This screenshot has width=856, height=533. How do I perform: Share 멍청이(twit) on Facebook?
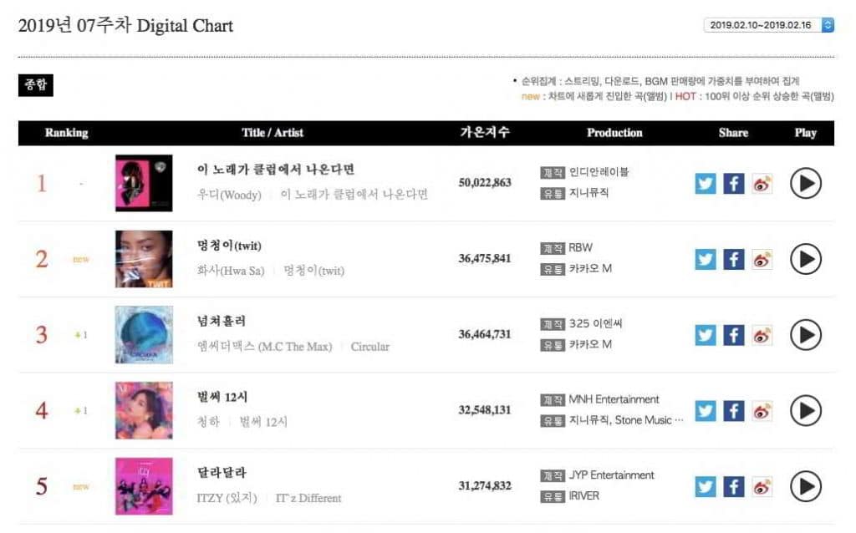click(733, 259)
